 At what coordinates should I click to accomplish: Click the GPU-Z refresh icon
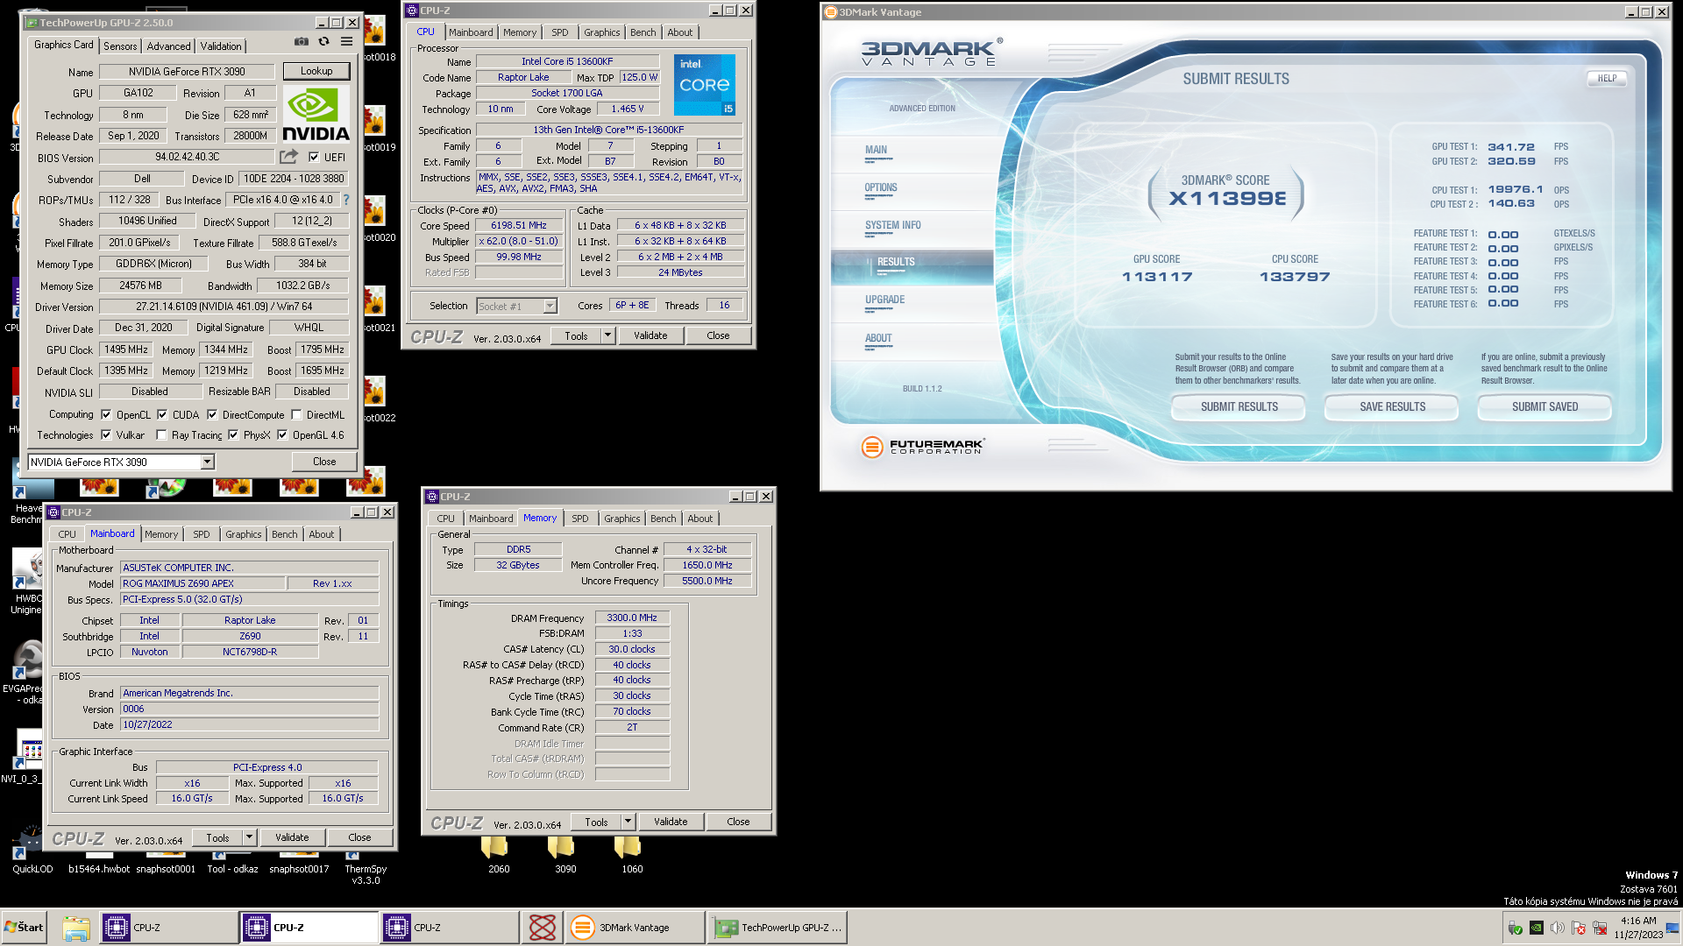(x=323, y=42)
